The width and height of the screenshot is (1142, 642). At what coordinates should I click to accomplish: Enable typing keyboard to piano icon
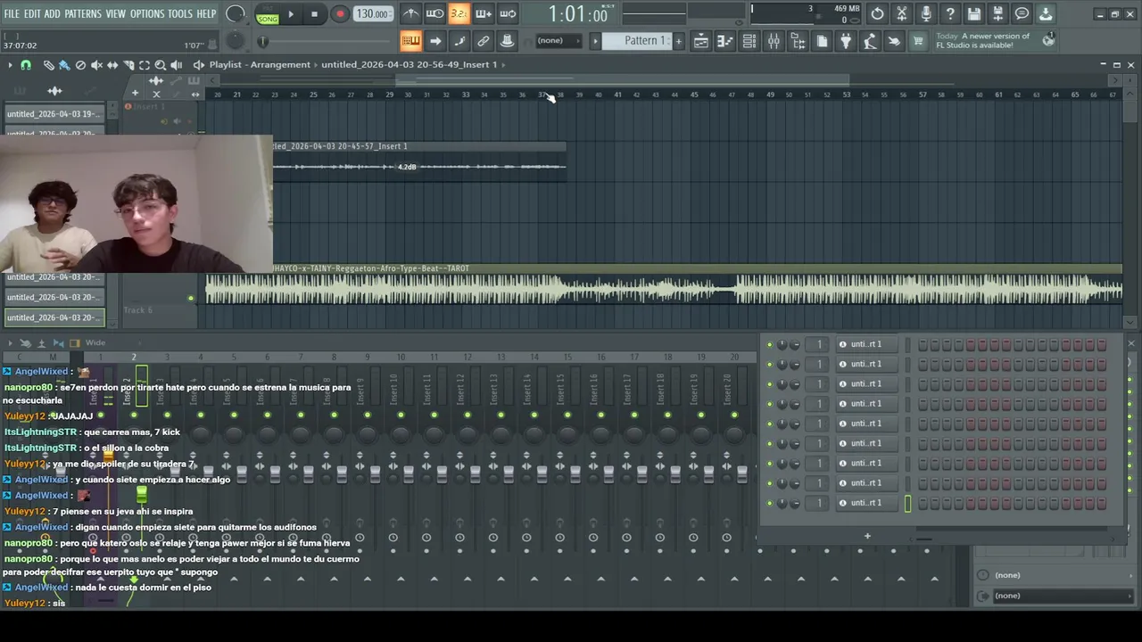tap(410, 41)
